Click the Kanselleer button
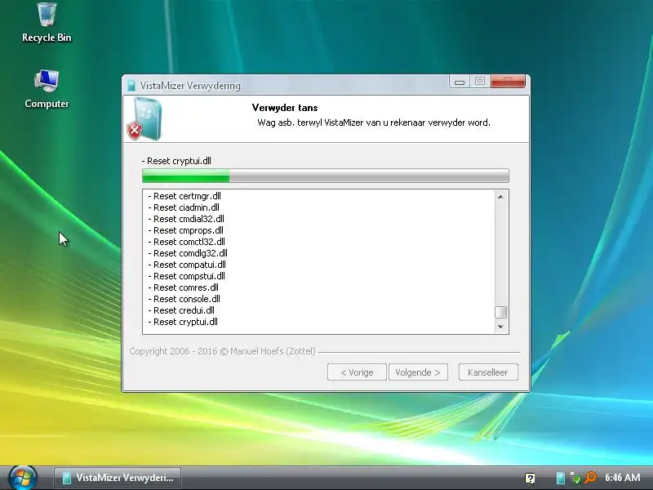 click(x=488, y=372)
